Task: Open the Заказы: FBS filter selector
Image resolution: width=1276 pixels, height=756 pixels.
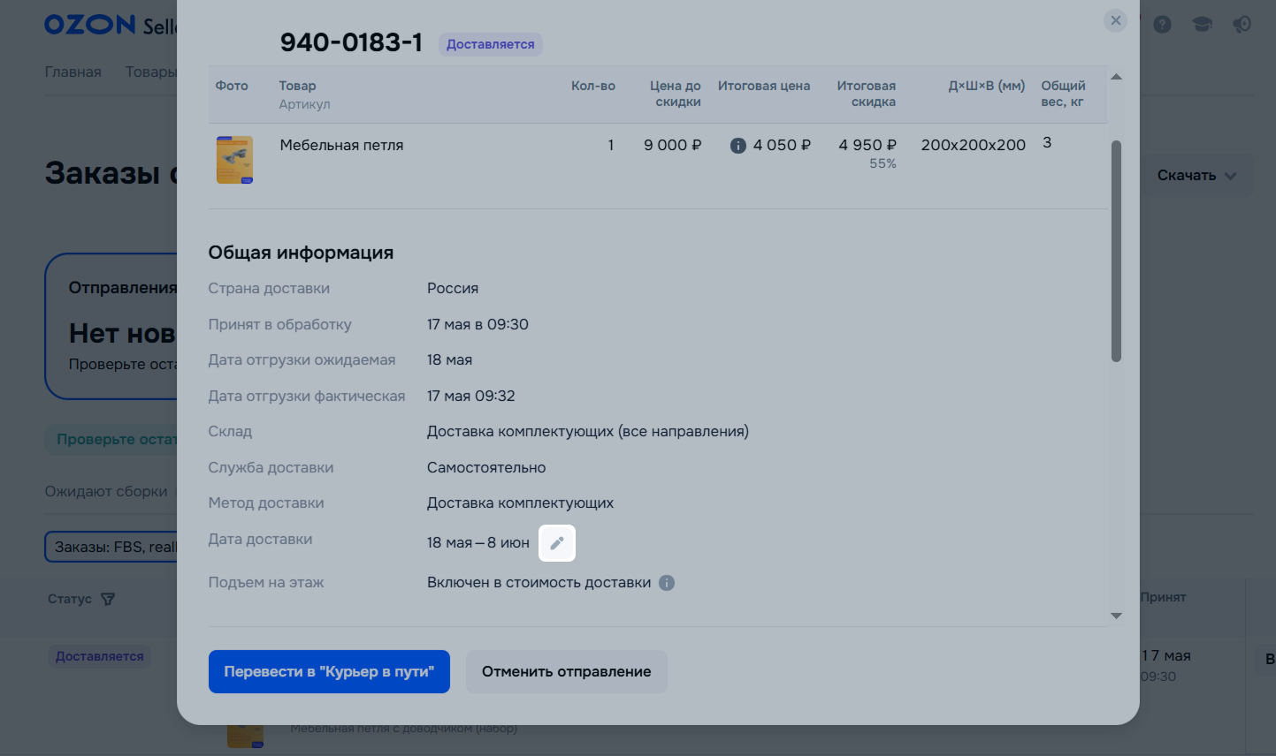Action: click(x=112, y=548)
